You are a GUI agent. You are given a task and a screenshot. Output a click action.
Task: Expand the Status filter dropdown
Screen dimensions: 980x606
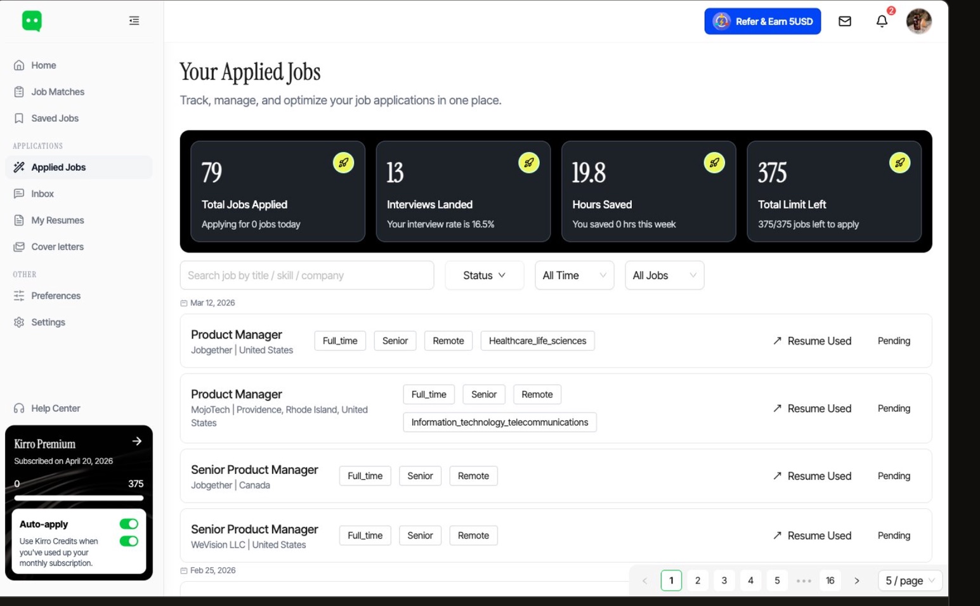pyautogui.click(x=485, y=275)
